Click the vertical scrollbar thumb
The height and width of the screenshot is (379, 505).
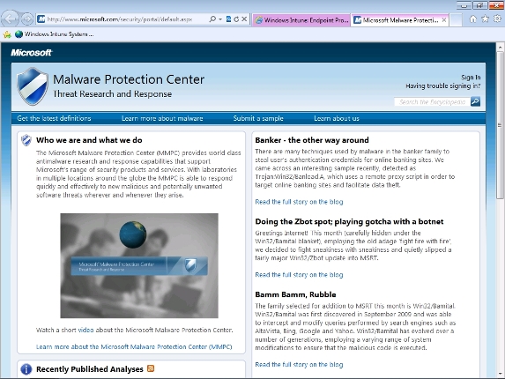501,125
